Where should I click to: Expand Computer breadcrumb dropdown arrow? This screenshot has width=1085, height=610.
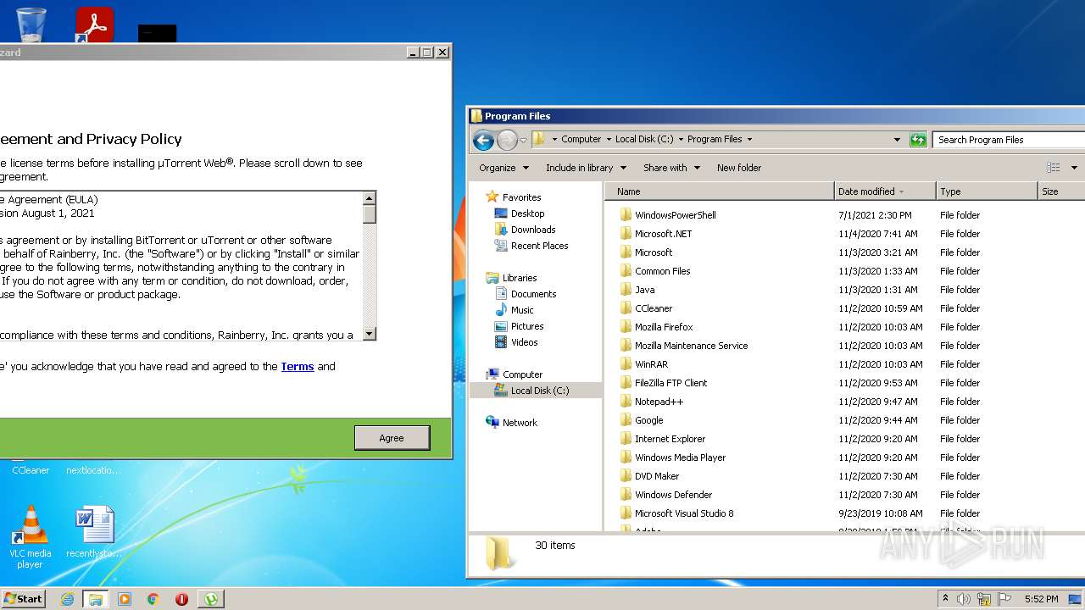[x=609, y=140]
